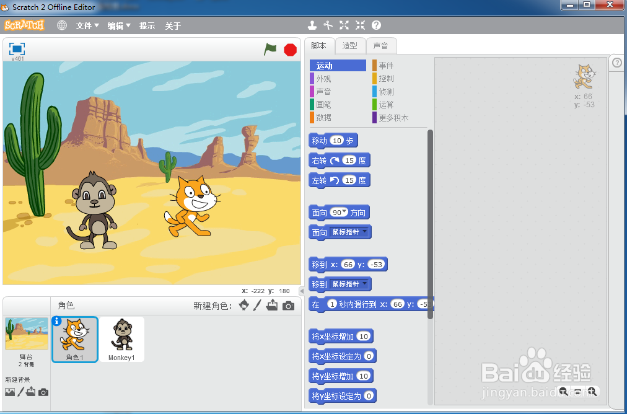Image resolution: width=627 pixels, height=414 pixels.
Task: Paint a new backdrop brush icon
Action: pos(21,392)
